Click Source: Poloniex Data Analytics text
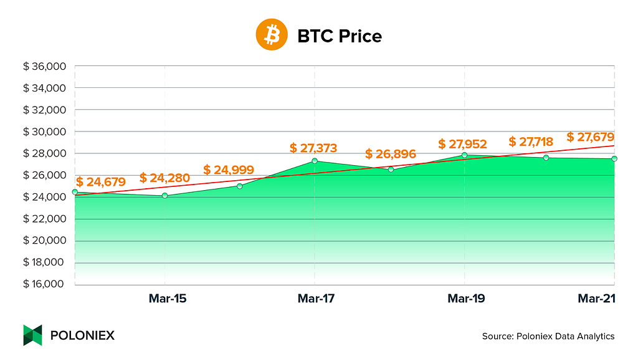 pyautogui.click(x=548, y=336)
